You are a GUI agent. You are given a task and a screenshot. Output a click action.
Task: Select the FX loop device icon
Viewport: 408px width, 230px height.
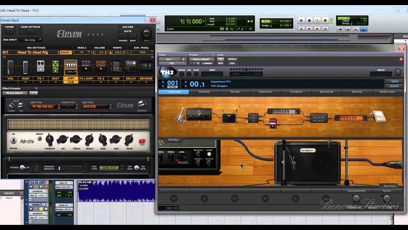tap(86, 65)
